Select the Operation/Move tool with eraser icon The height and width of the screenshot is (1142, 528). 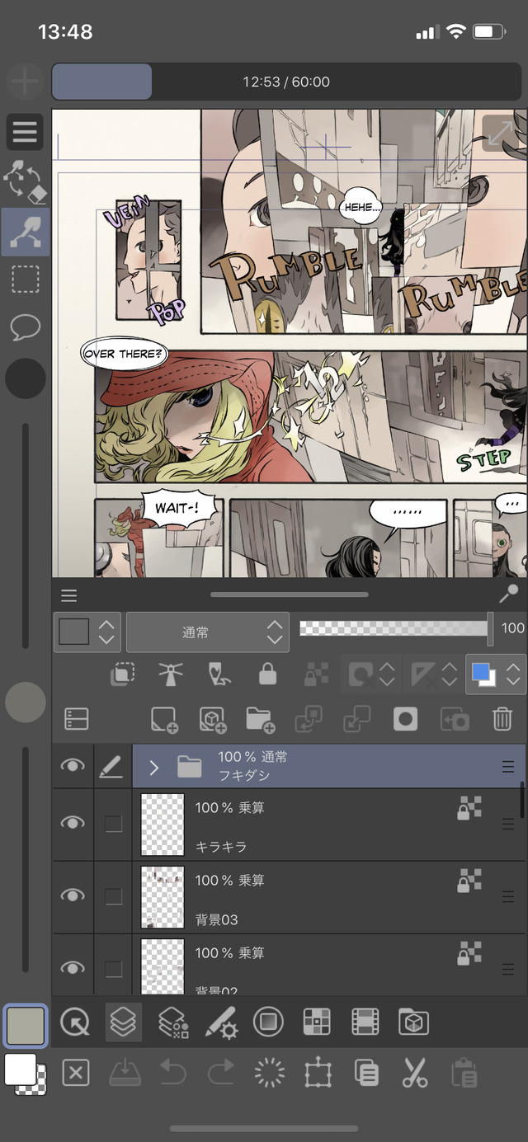(x=25, y=182)
